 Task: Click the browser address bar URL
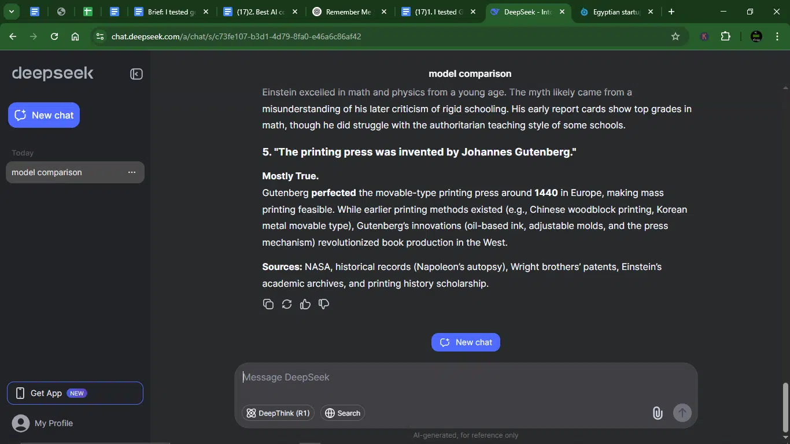pyautogui.click(x=236, y=36)
